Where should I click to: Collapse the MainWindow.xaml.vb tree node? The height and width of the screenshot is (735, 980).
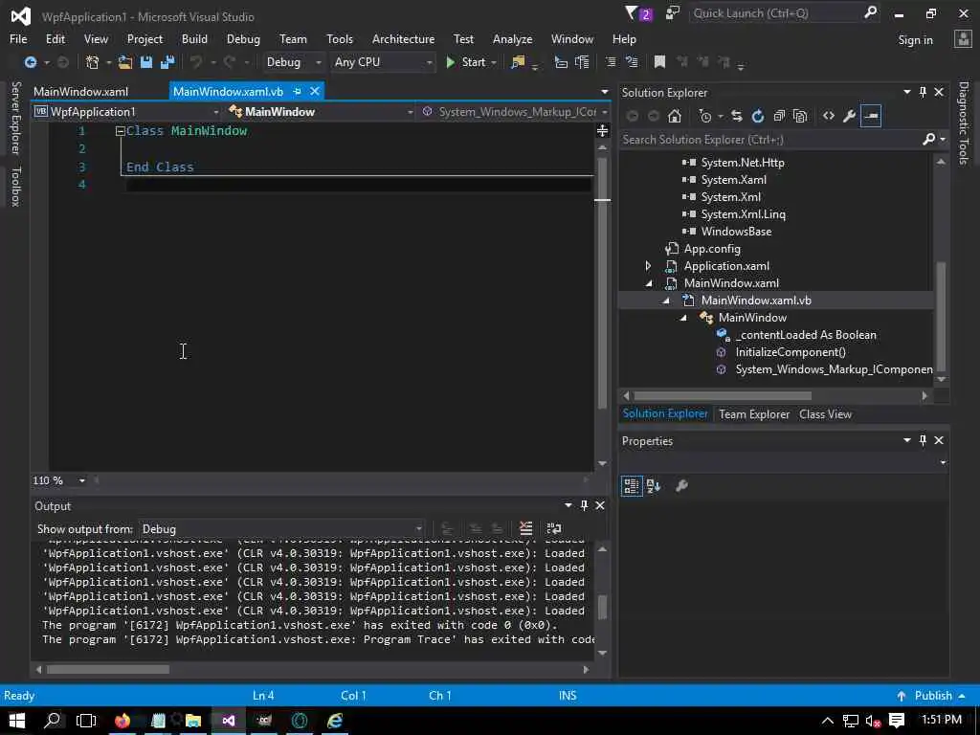[x=666, y=301]
